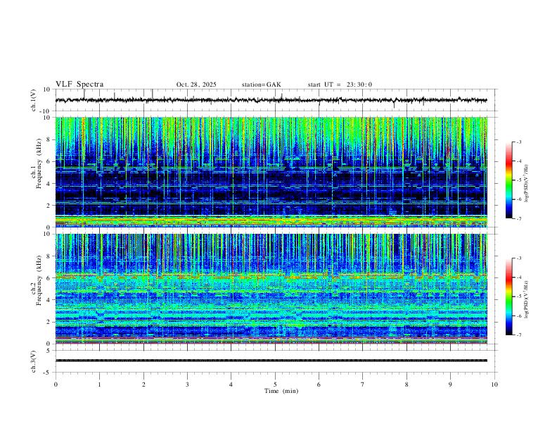Click the "6" minute tick on time axis
The height and width of the screenshot is (431, 557).
[319, 385]
